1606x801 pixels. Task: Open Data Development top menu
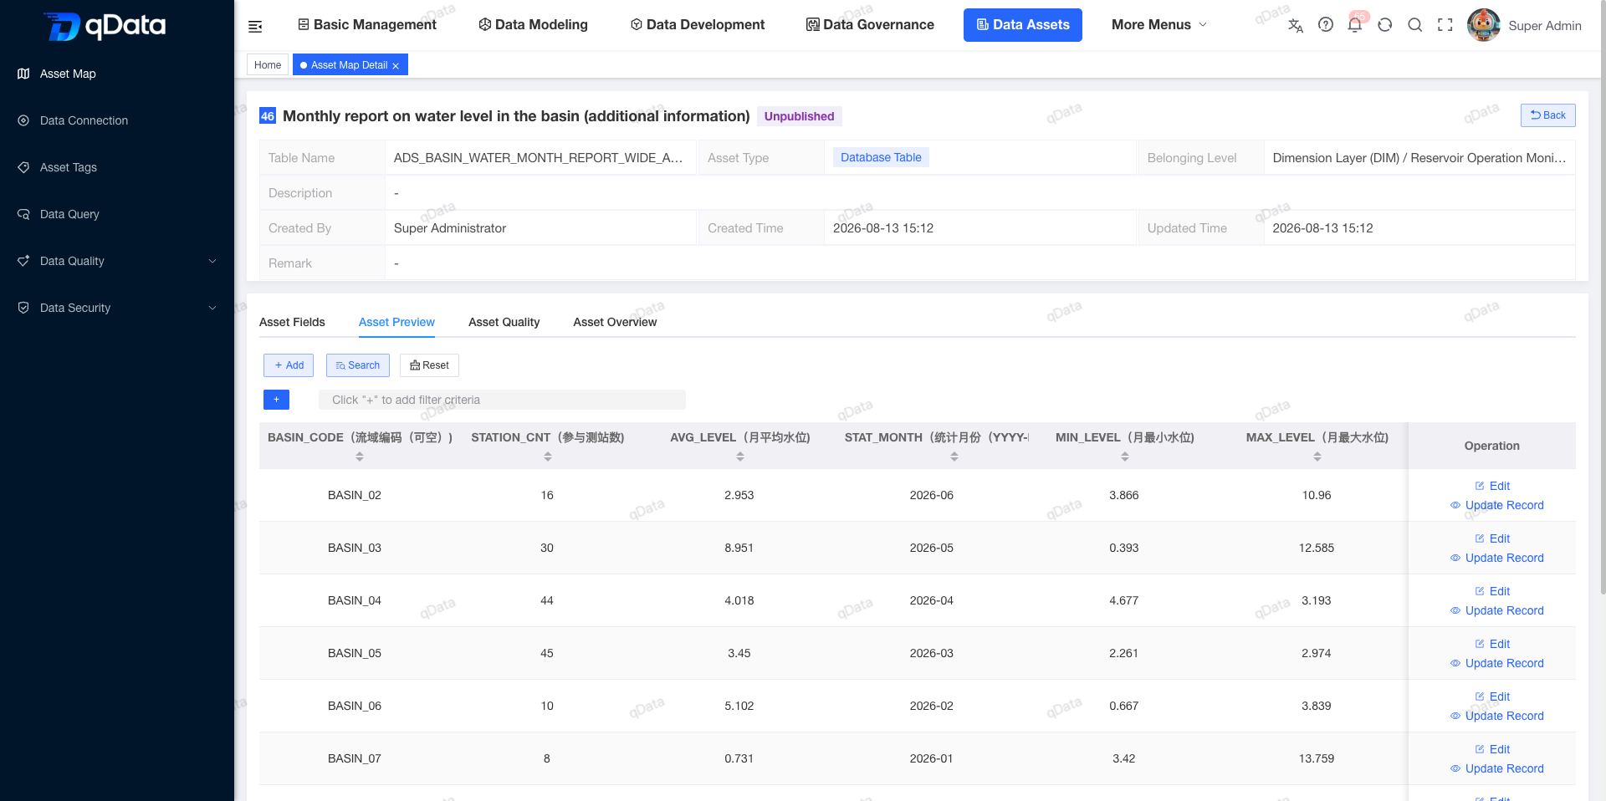[698, 25]
